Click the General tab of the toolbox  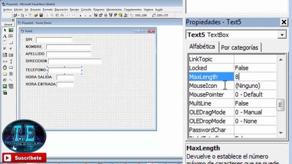point(8,24)
